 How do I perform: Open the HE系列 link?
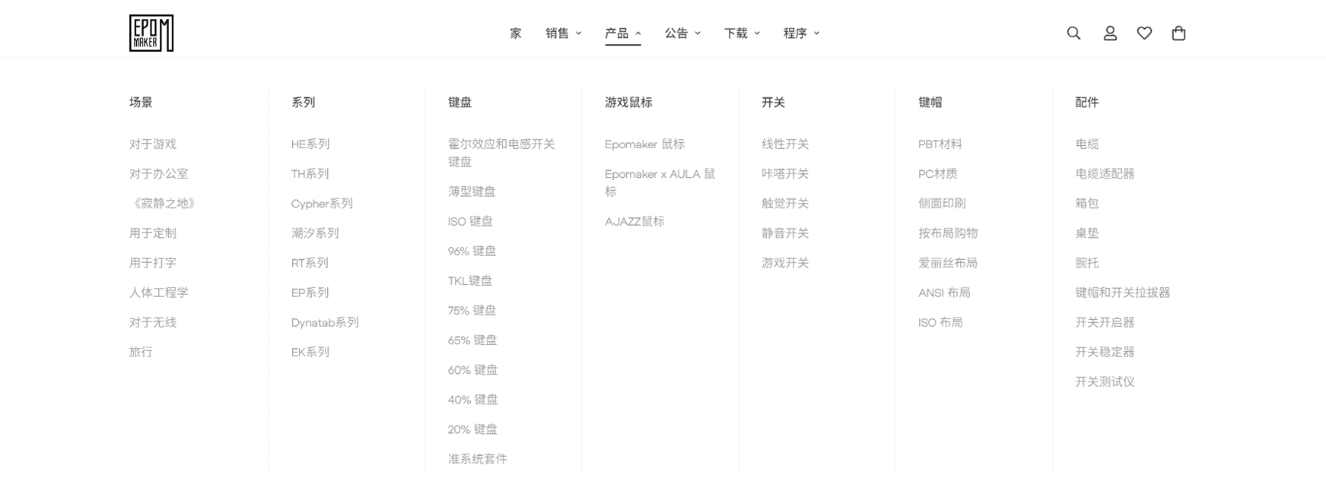pos(310,144)
